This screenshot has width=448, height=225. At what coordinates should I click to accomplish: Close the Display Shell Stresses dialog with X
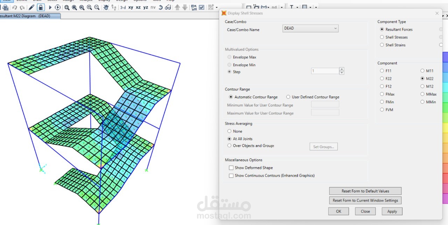point(437,13)
